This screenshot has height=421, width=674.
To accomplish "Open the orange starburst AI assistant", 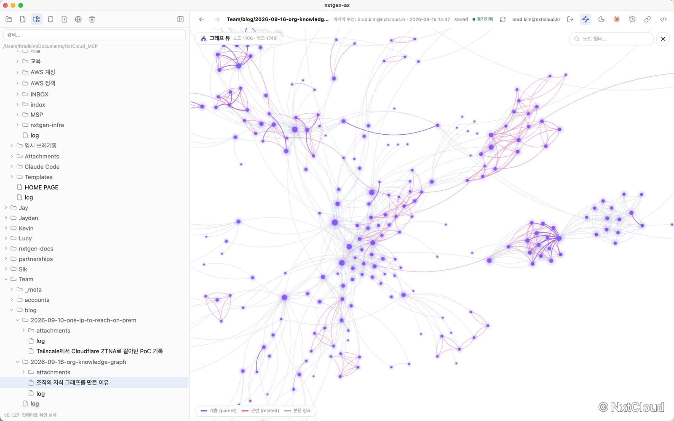I will (617, 19).
